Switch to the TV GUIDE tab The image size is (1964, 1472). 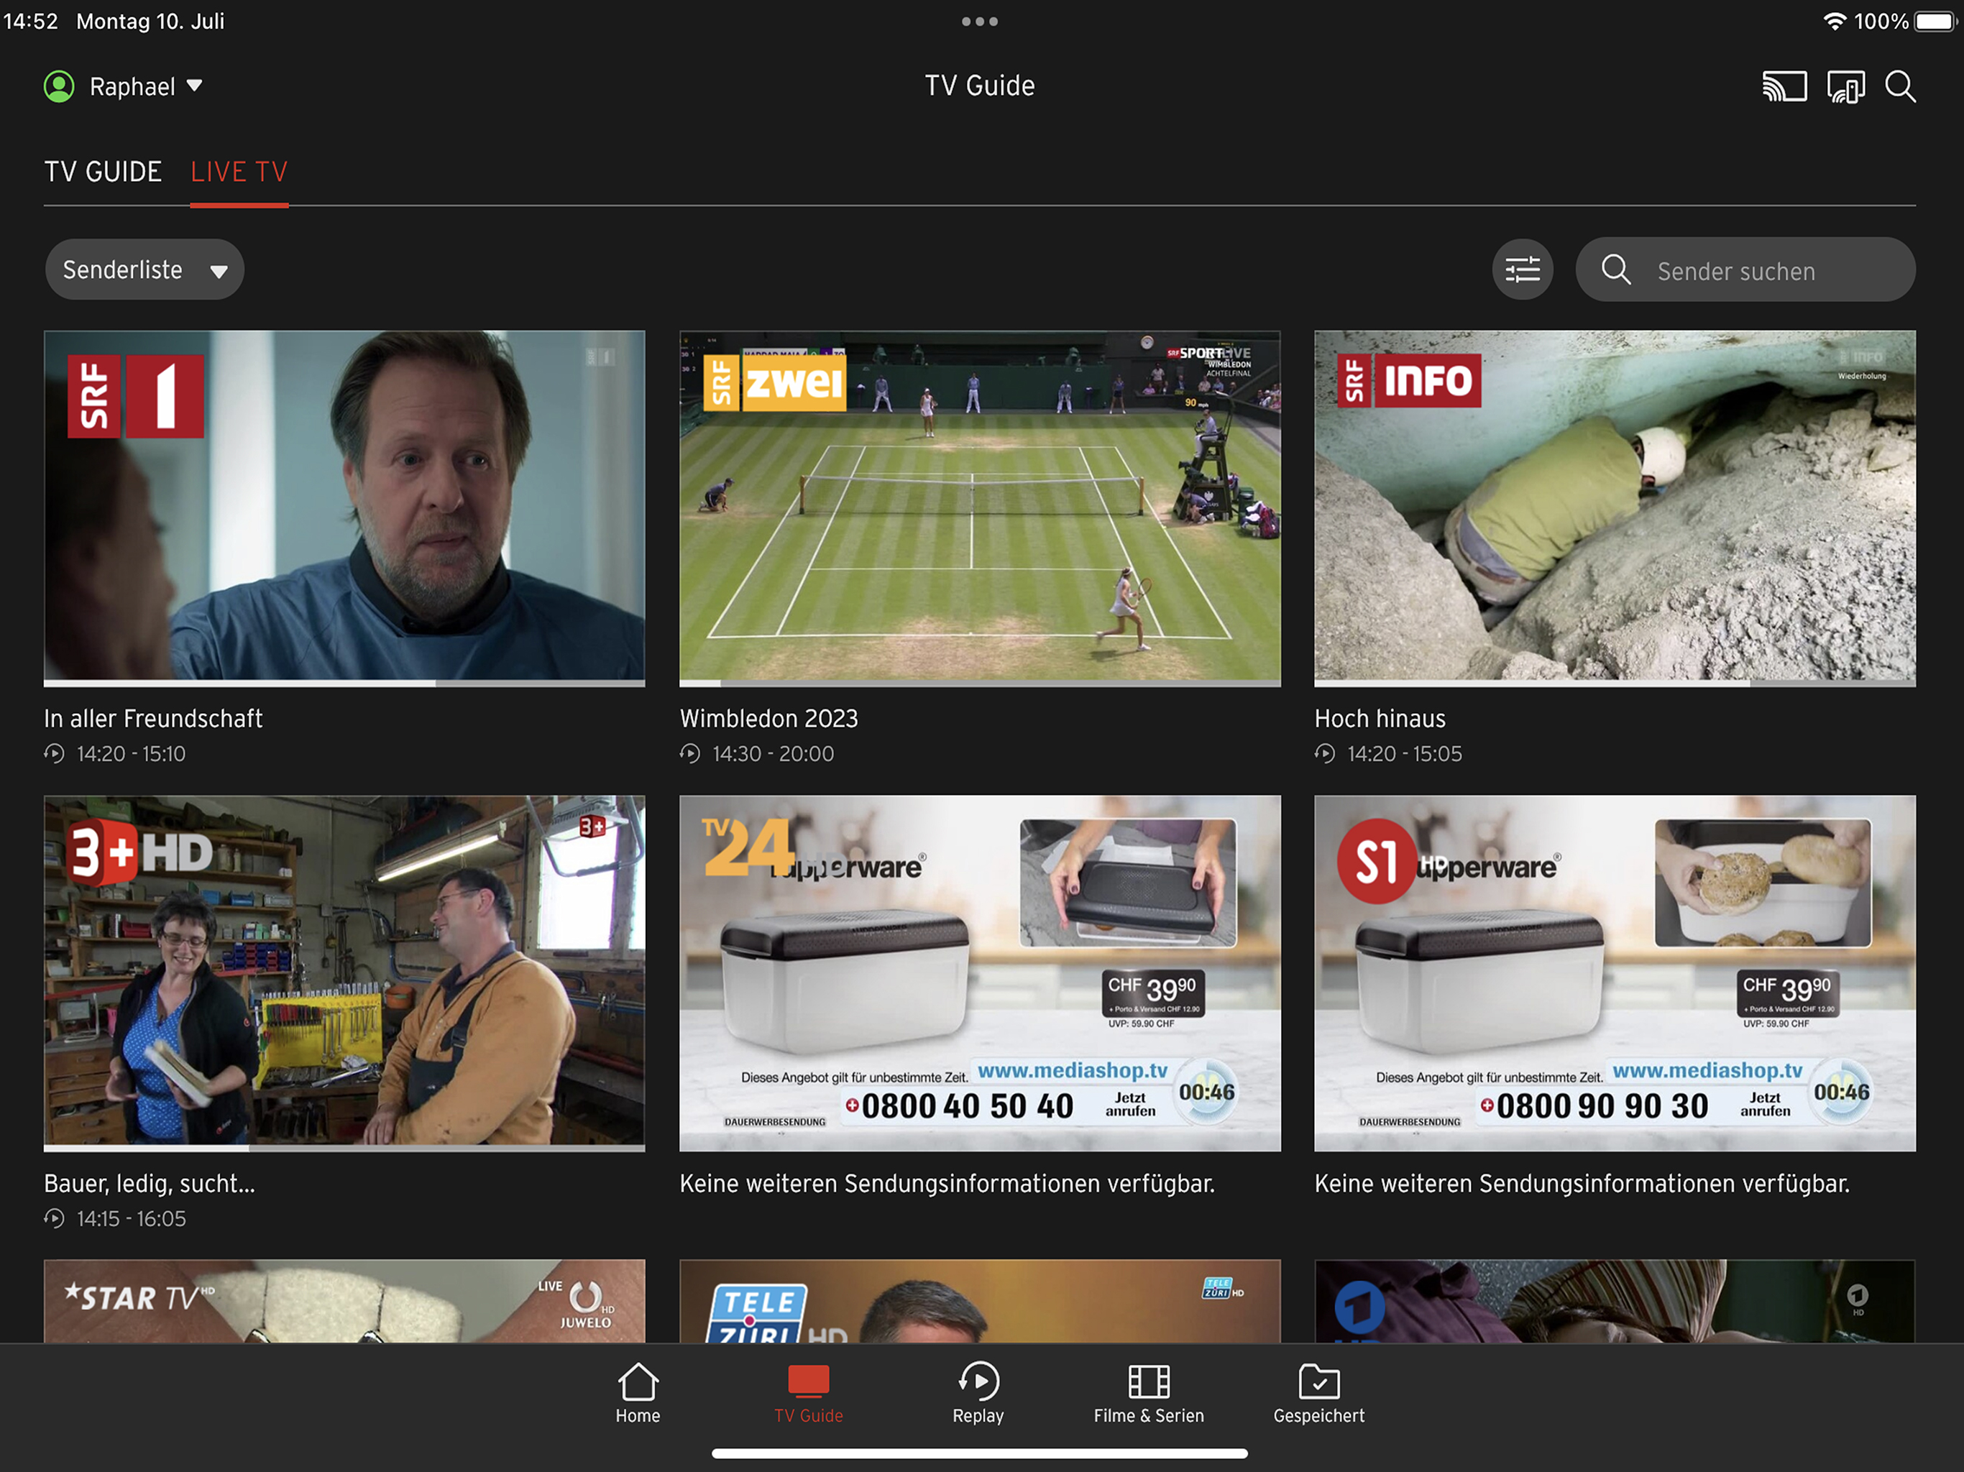pos(103,171)
